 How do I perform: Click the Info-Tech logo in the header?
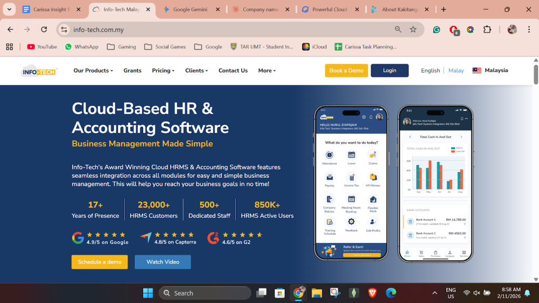(38, 71)
